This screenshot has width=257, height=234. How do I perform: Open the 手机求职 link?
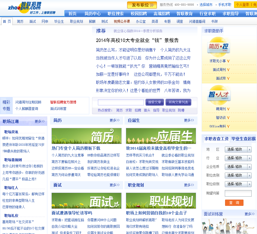point(225,5)
